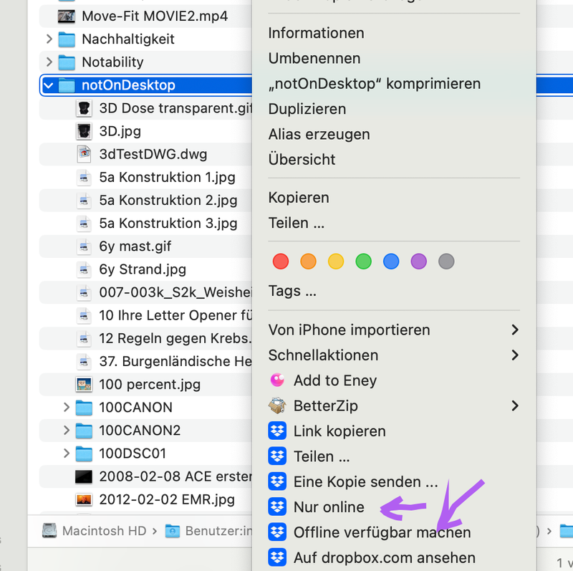573x571 pixels.
Task: Open Tags … menu entry
Action: pyautogui.click(x=292, y=291)
